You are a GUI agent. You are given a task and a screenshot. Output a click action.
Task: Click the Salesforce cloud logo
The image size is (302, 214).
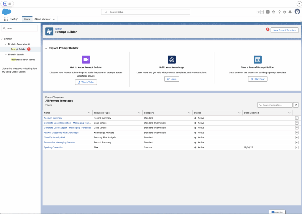(6, 12)
